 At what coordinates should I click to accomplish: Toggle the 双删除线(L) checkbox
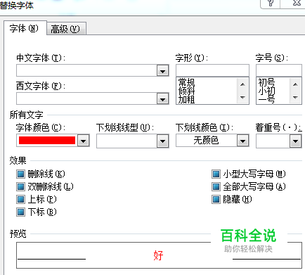(x=20, y=187)
